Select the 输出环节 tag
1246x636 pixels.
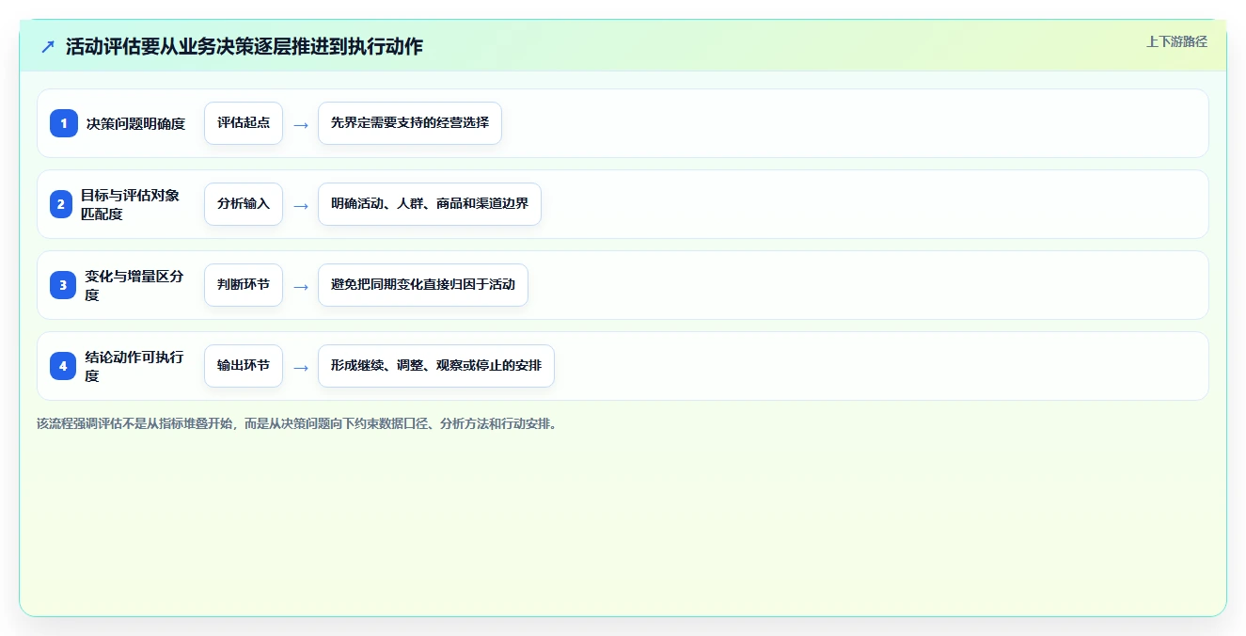[244, 366]
